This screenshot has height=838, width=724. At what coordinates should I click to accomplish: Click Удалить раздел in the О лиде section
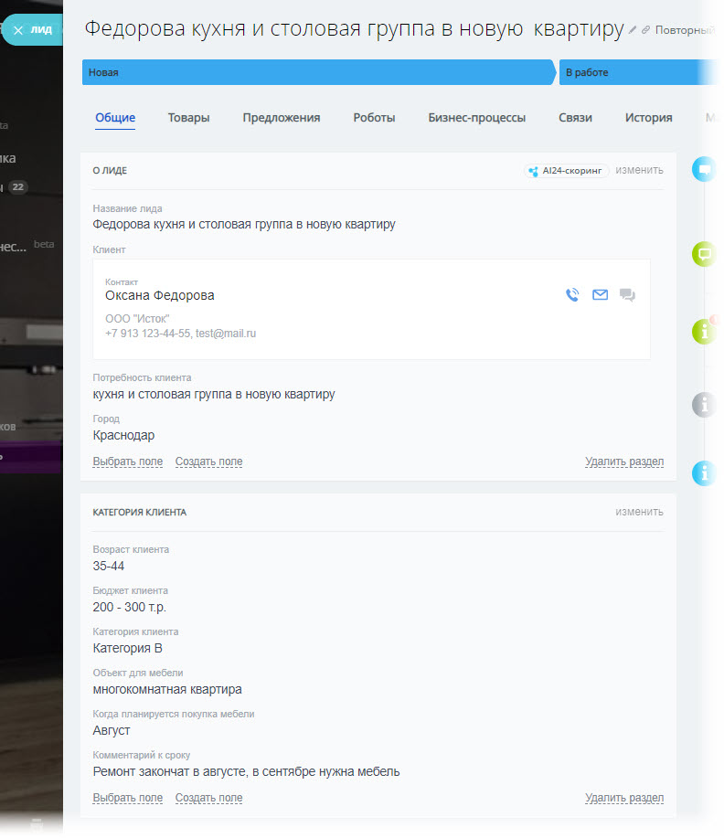click(624, 461)
